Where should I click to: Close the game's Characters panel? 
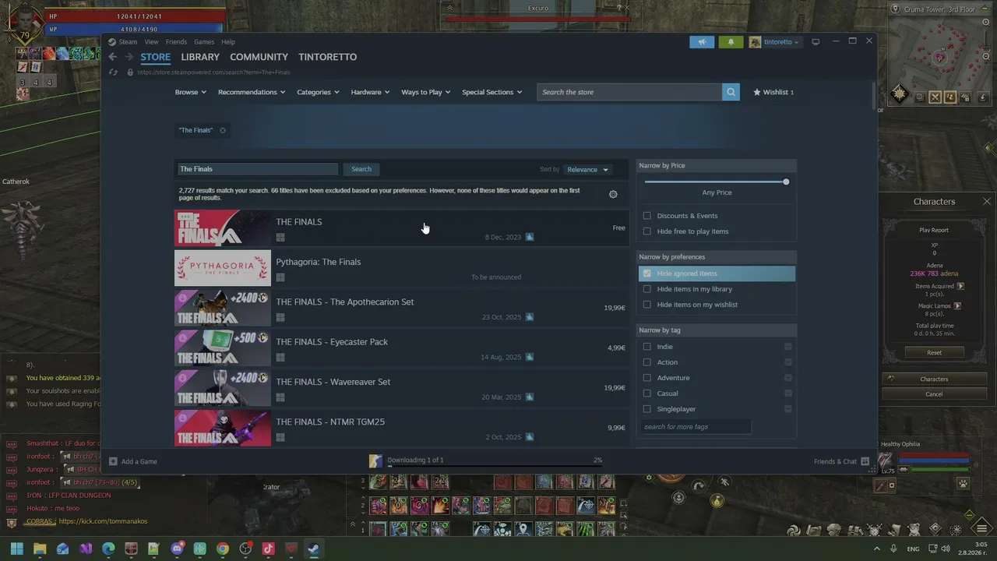pyautogui.click(x=987, y=201)
